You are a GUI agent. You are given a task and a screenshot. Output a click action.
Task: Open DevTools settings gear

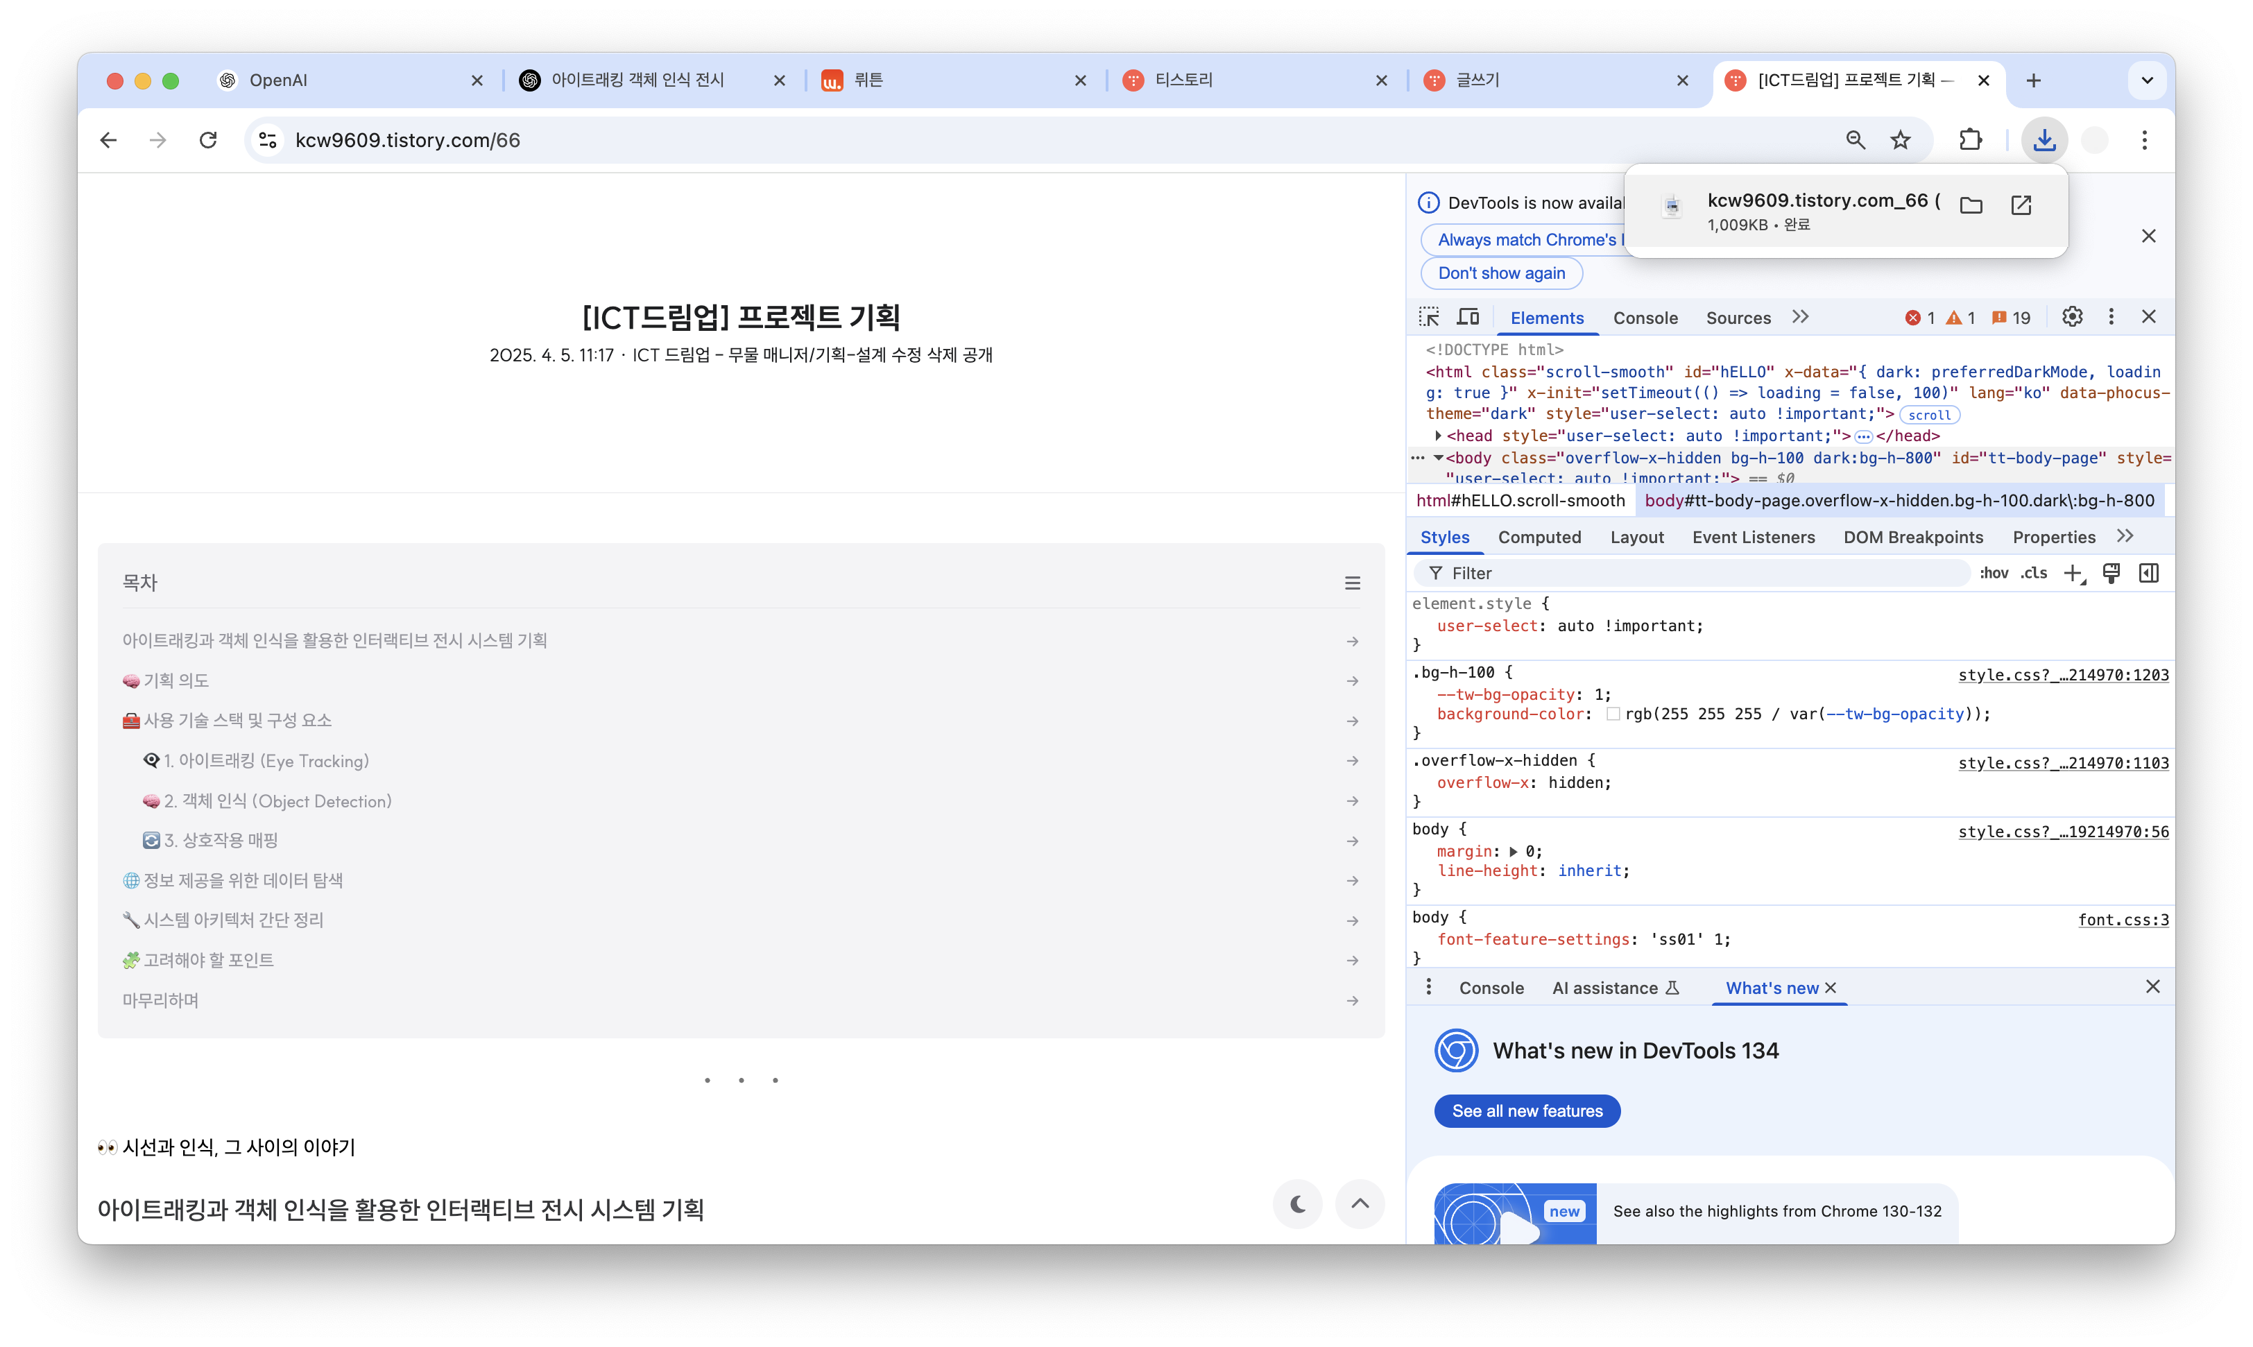coord(2071,317)
